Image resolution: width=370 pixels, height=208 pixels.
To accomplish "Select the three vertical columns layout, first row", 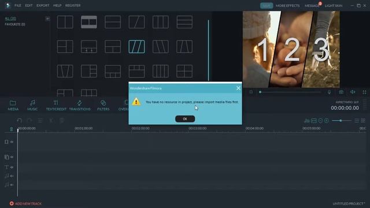I will click(x=161, y=22).
